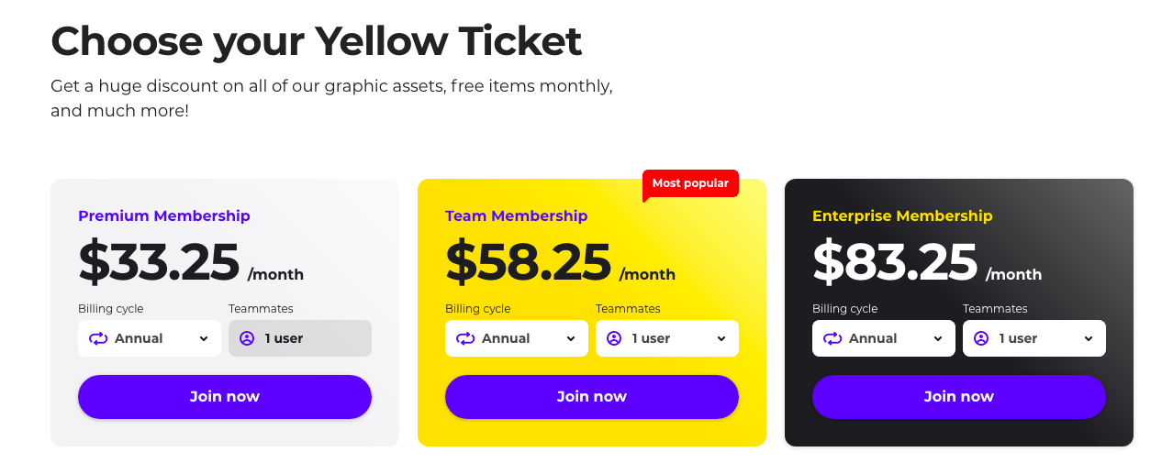Click the Team Teammates chevron arrow
This screenshot has width=1173, height=463.
tap(721, 338)
